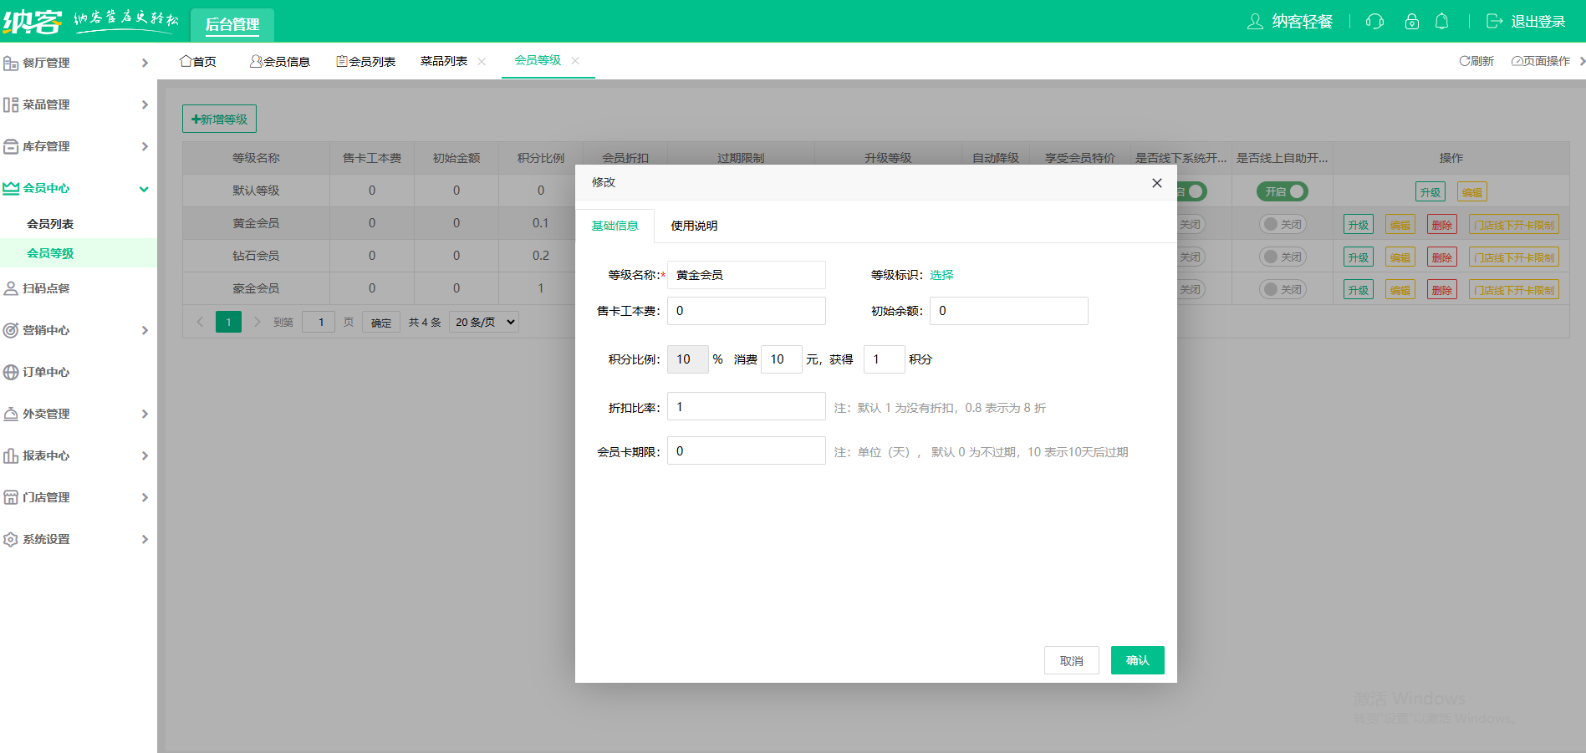Expand the 营销中心 menu chevron

coord(145,330)
